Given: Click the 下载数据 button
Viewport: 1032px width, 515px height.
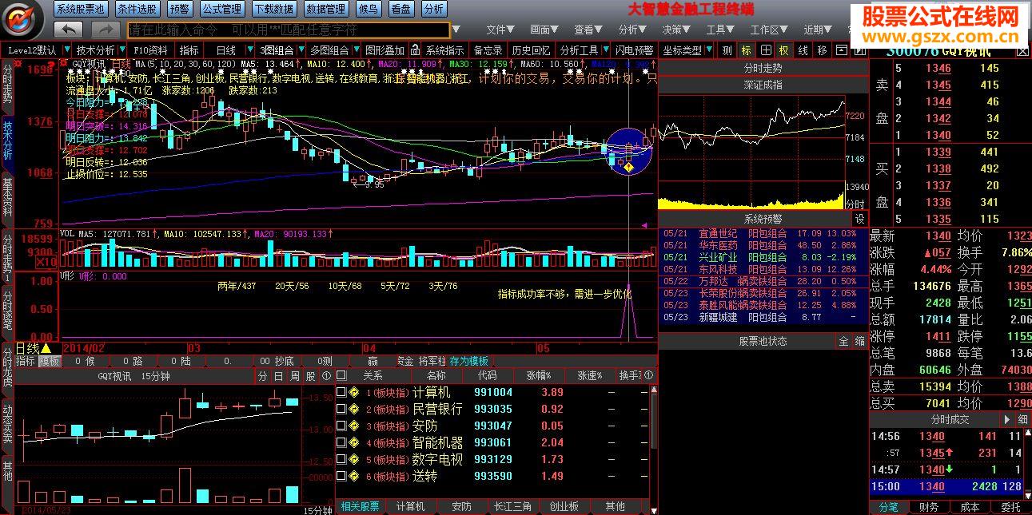Looking at the screenshot, I should pos(273,9).
